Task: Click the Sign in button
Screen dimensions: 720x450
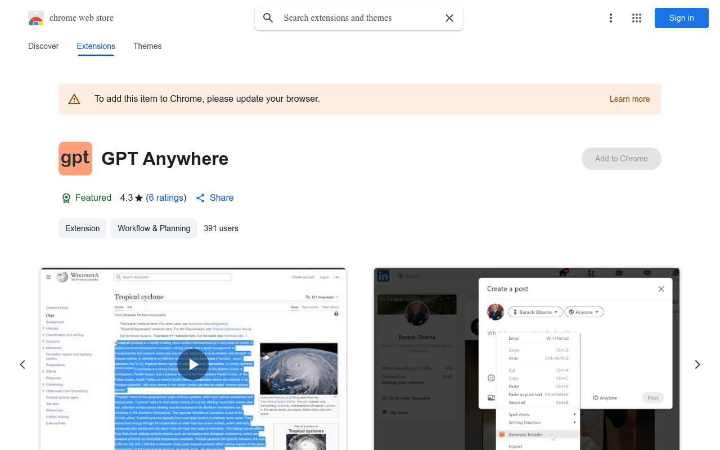Action: click(x=682, y=18)
